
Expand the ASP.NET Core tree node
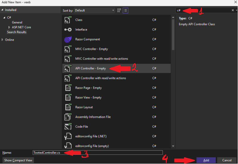[x=9, y=27]
